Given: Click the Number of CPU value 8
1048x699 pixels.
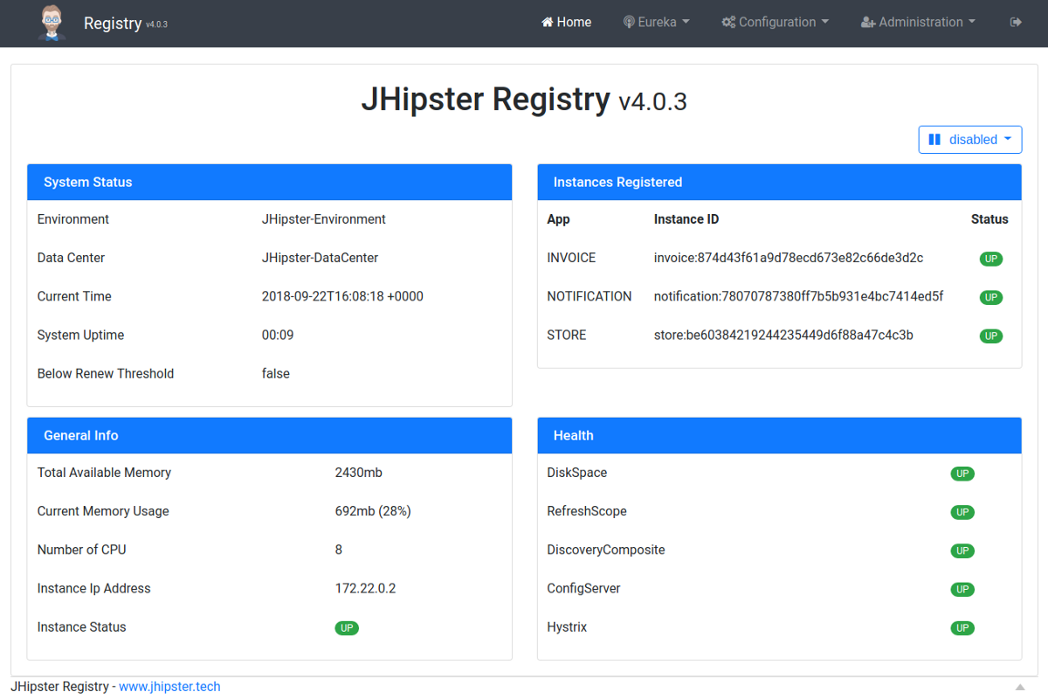Looking at the screenshot, I should [339, 550].
